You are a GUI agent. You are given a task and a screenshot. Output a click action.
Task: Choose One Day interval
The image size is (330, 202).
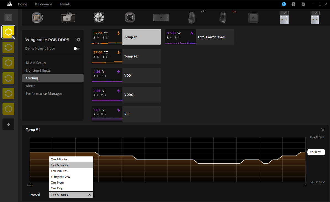coord(71,188)
